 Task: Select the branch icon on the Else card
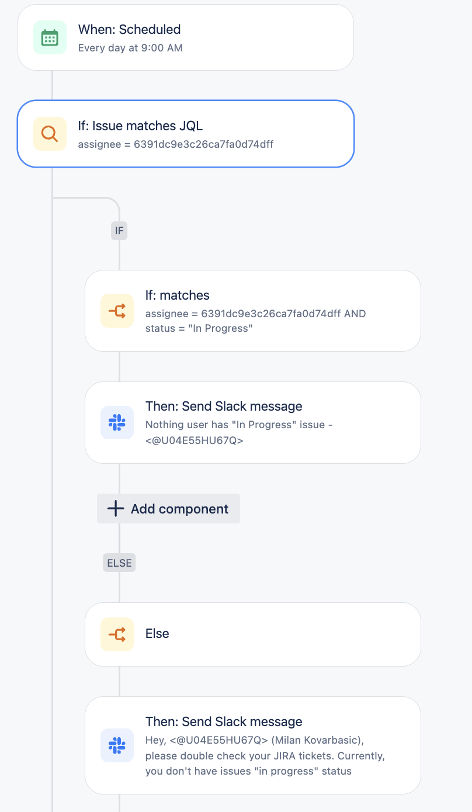pyautogui.click(x=117, y=634)
